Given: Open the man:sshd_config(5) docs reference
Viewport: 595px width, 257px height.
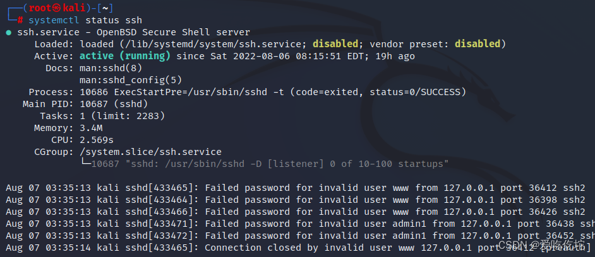Looking at the screenshot, I should click(x=131, y=80).
